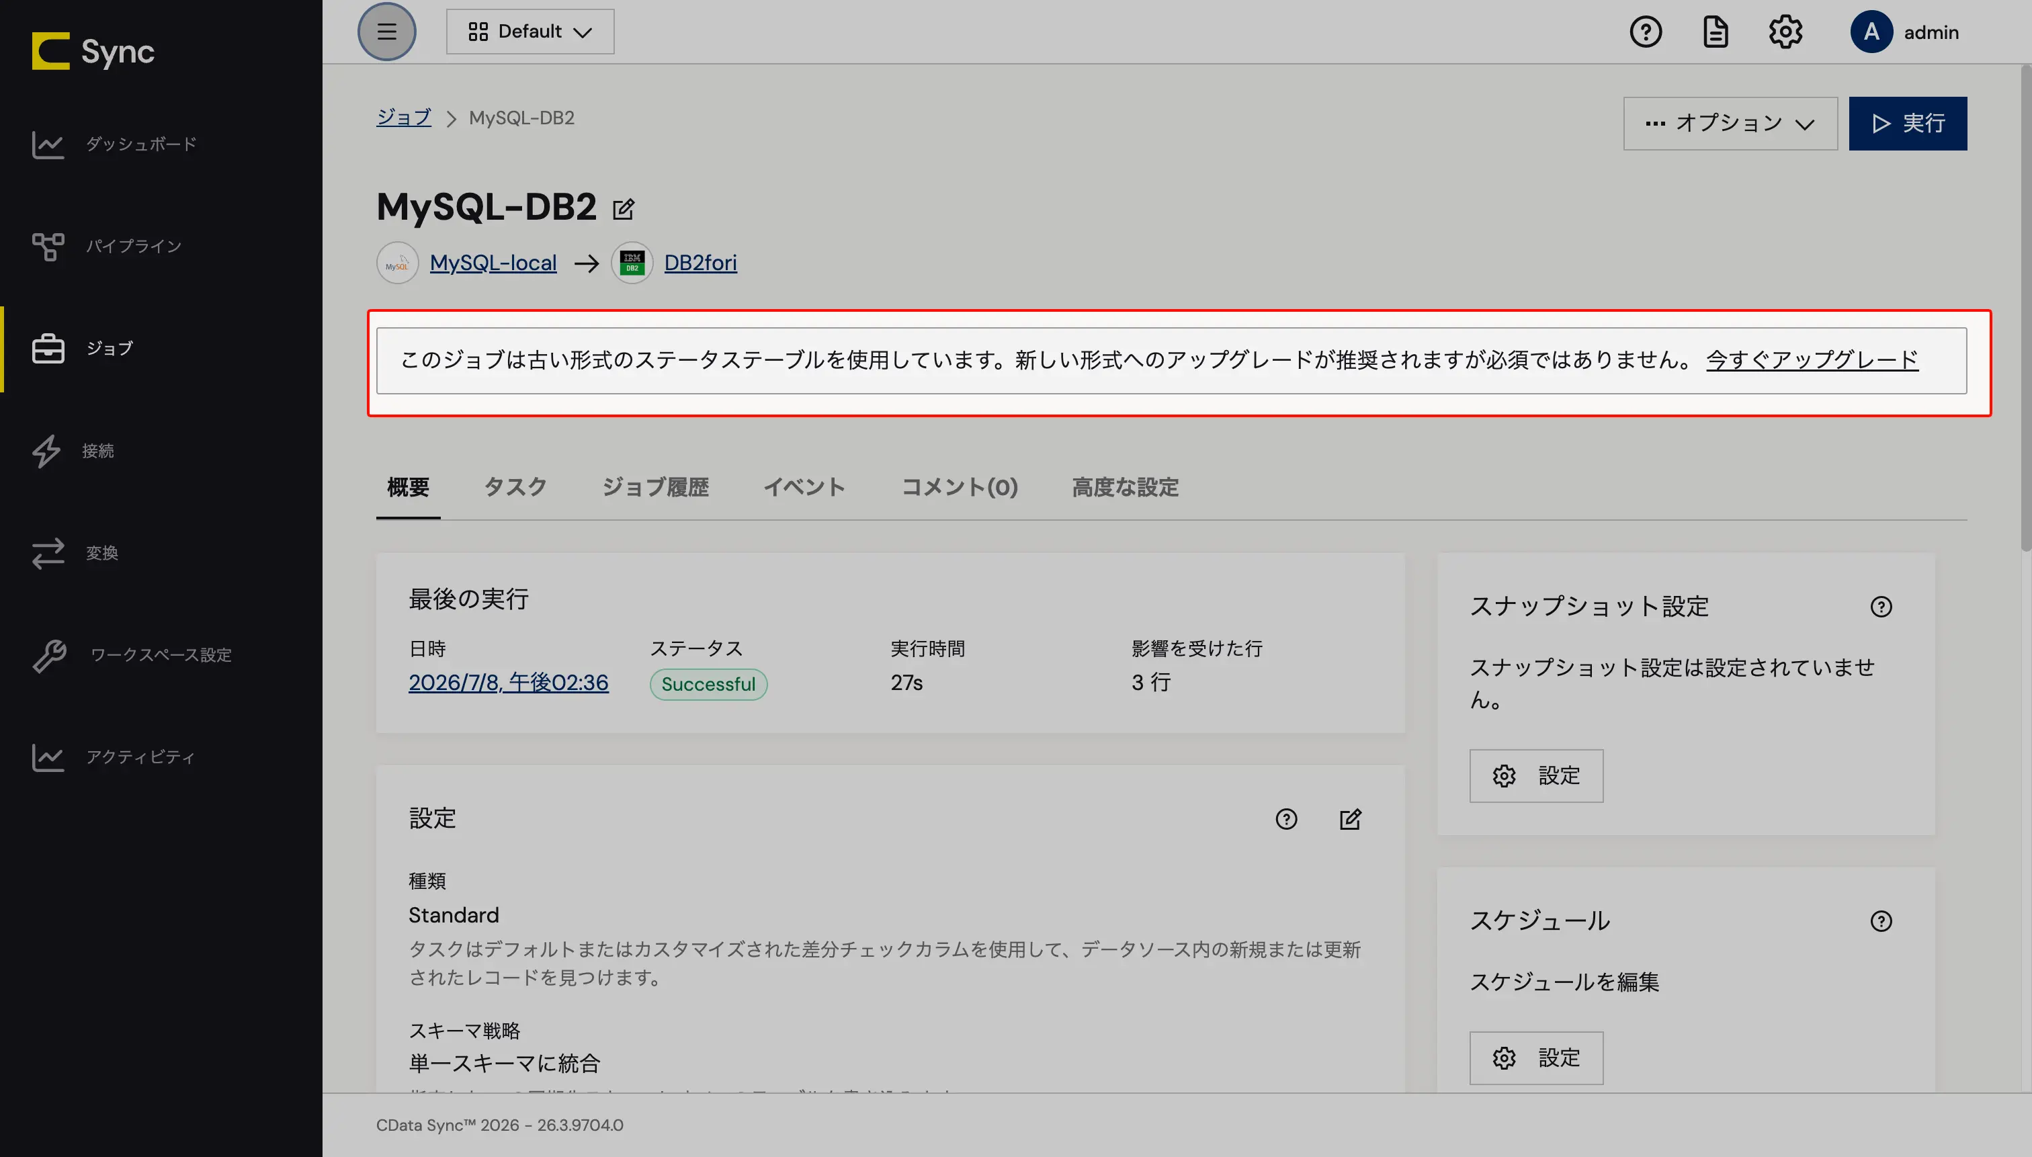Click the 3 行 affected rows value
Viewport: 2032px width, 1157px height.
click(x=1152, y=683)
